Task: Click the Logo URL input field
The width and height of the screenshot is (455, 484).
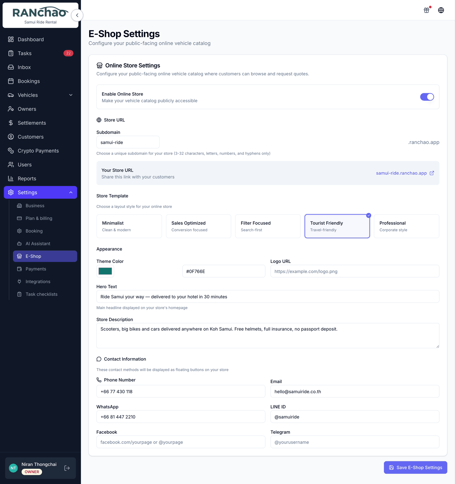Action: [x=355, y=271]
